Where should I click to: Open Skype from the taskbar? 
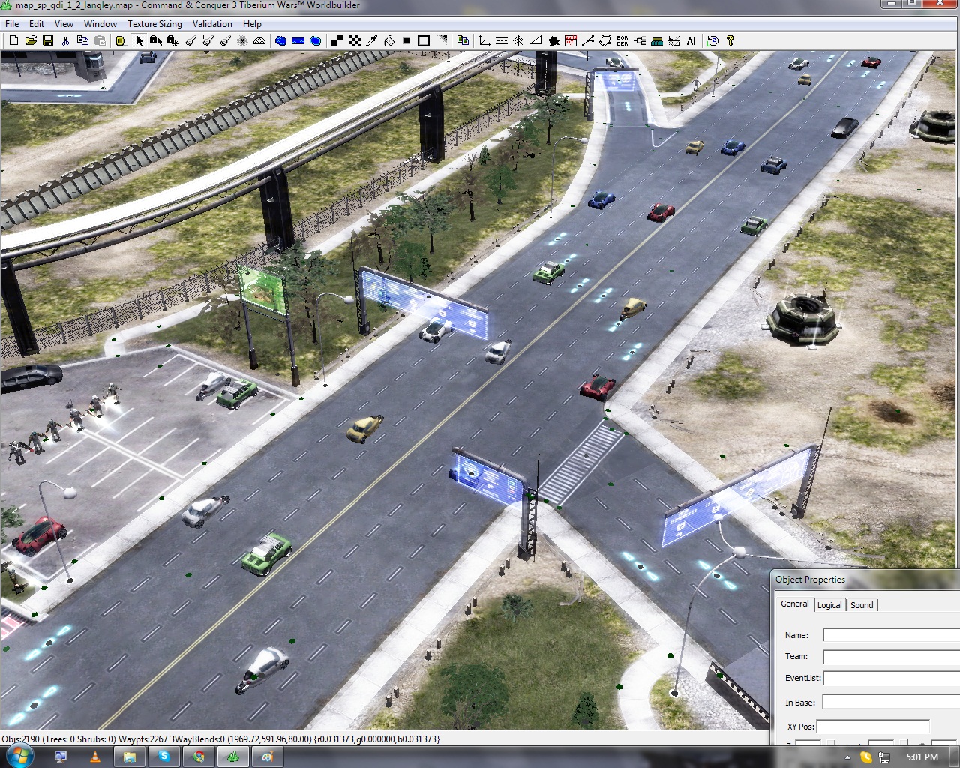(163, 757)
